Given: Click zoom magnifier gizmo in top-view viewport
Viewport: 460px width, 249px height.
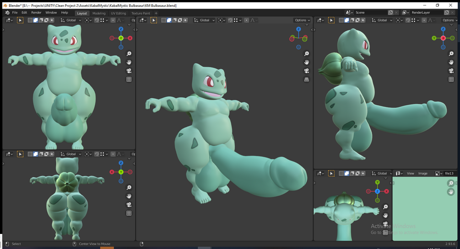Looking at the screenshot, I should (385, 207).
